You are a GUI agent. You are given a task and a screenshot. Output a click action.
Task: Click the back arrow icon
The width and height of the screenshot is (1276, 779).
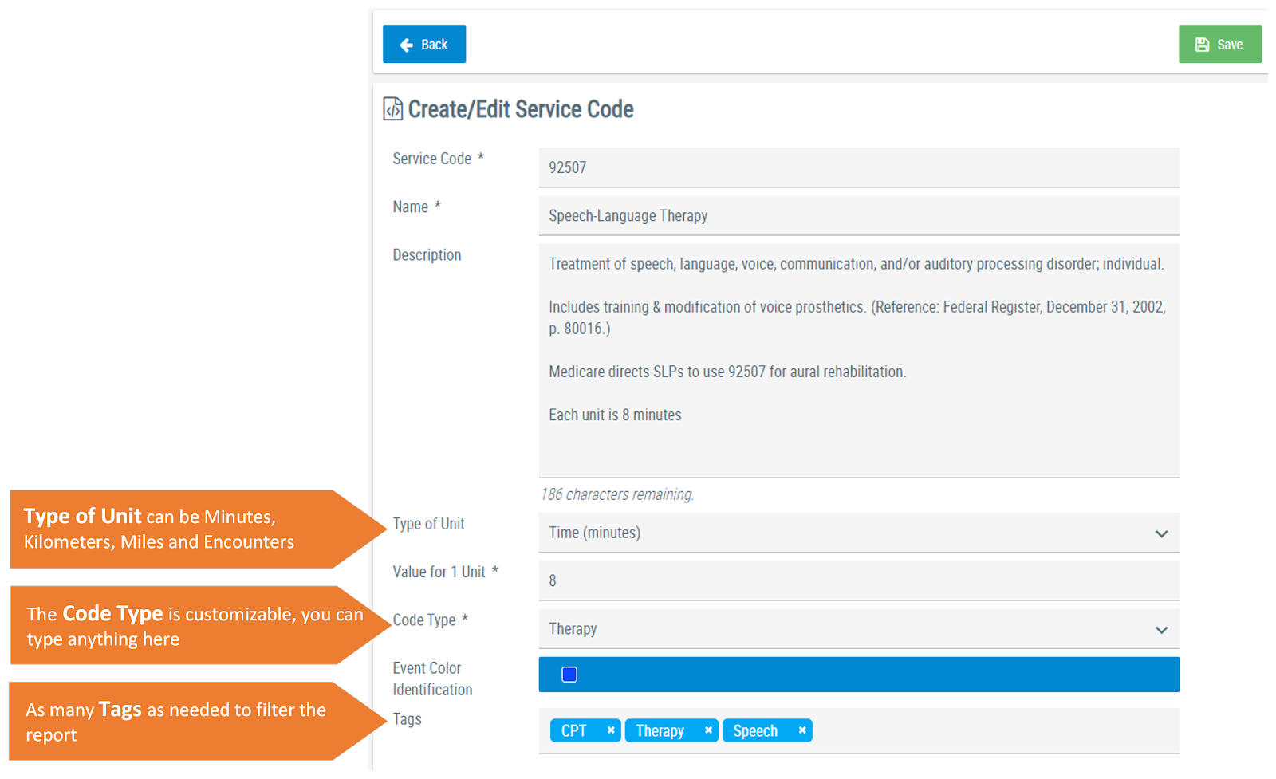pos(407,44)
